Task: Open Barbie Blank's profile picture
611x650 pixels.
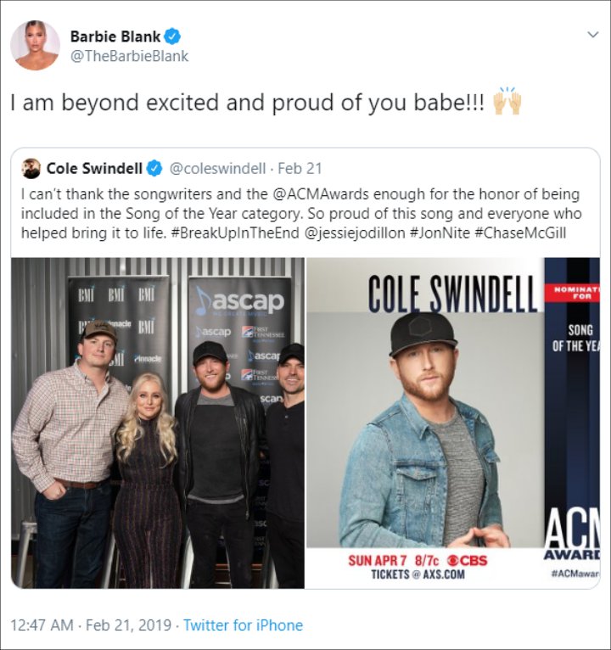Action: pyautogui.click(x=36, y=45)
